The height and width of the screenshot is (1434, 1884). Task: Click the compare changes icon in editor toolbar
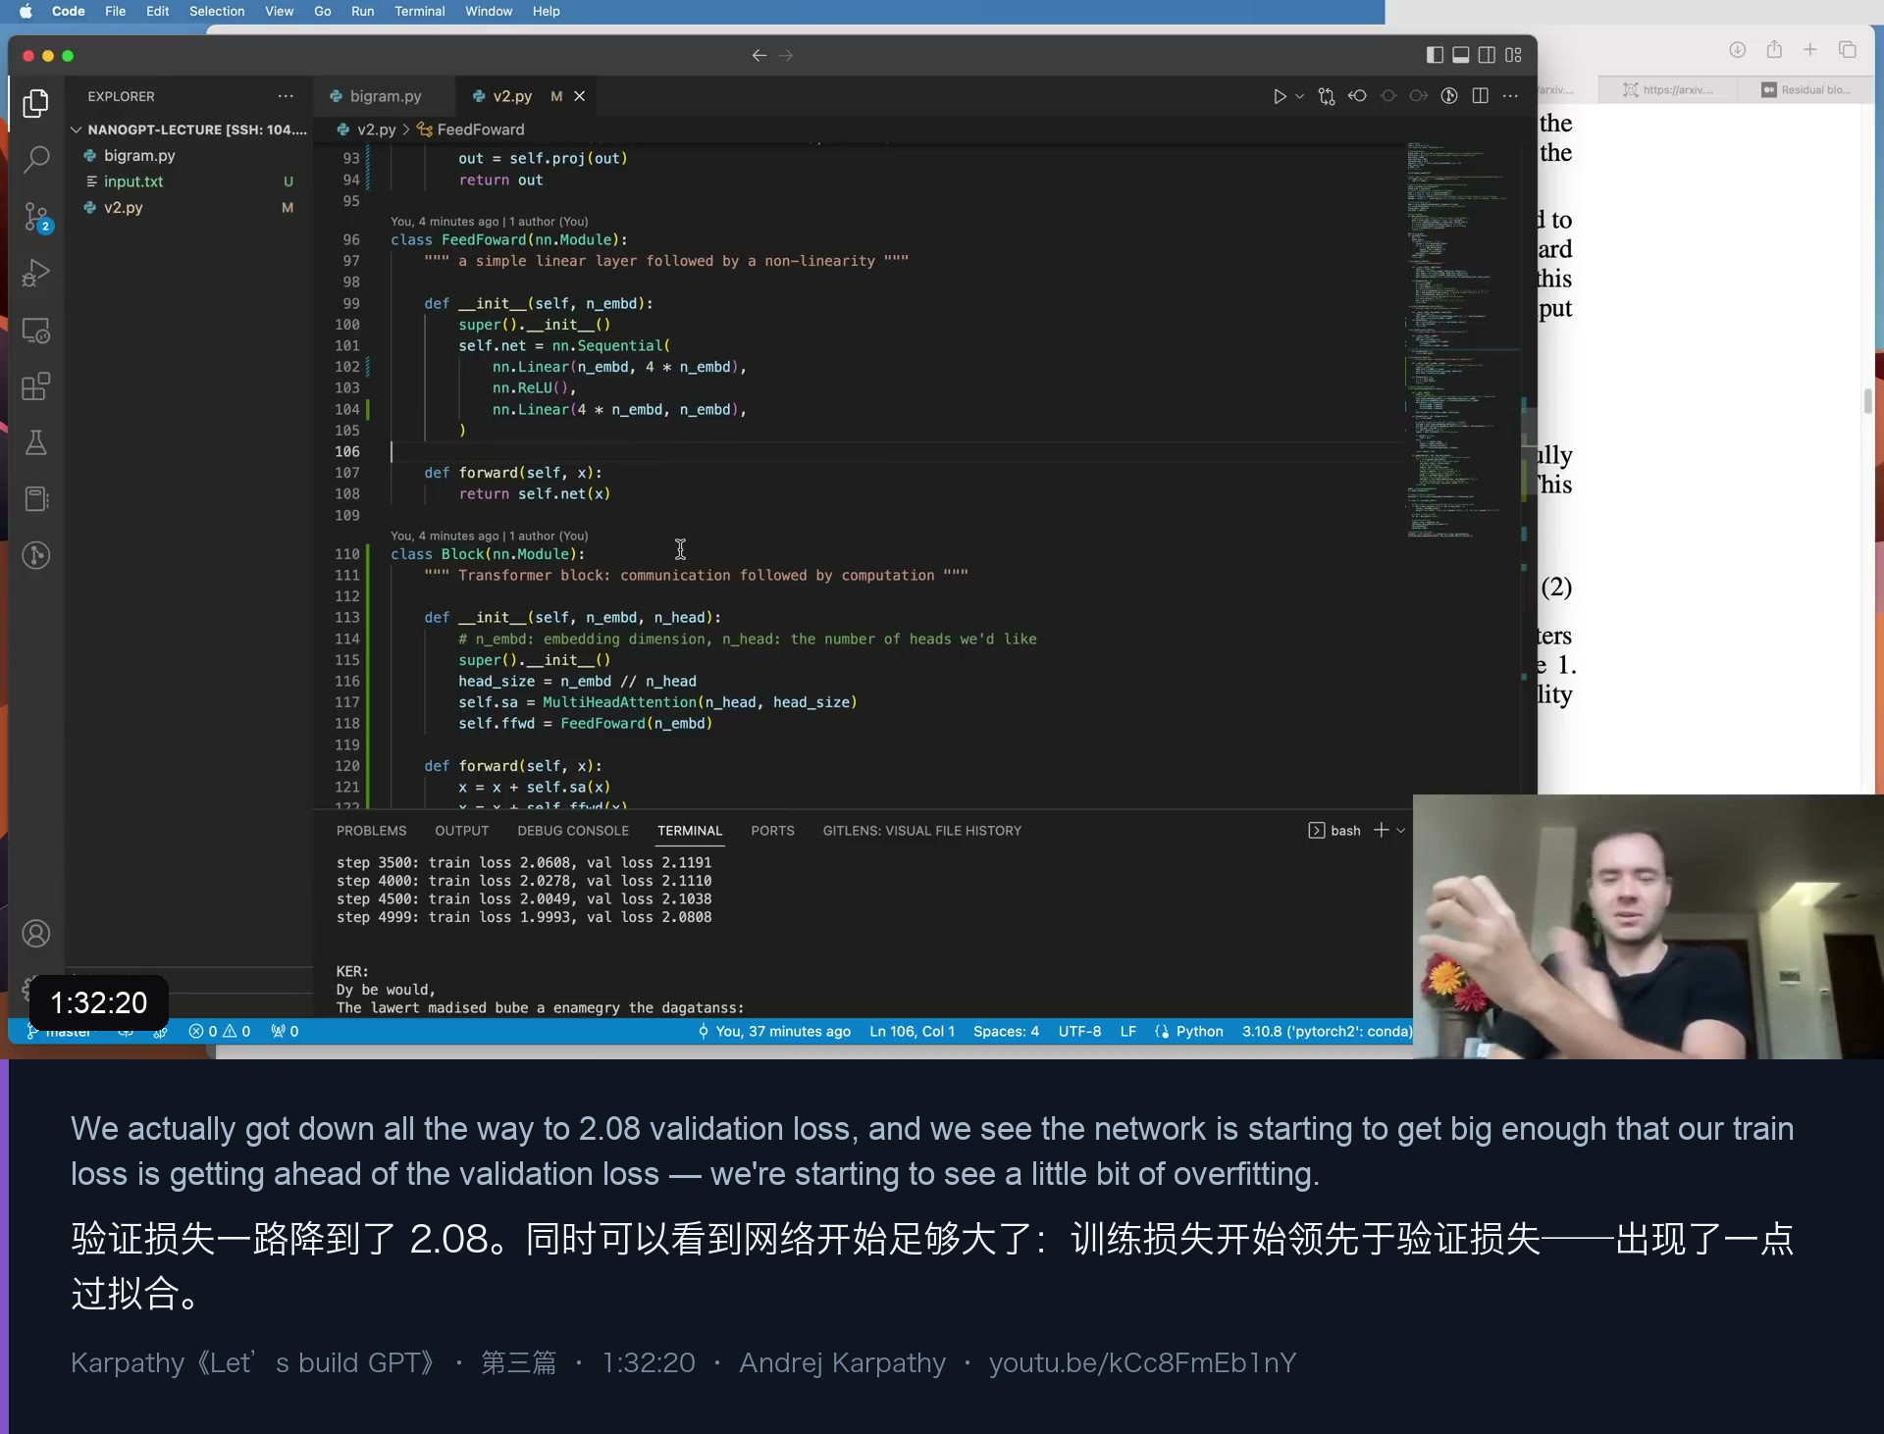1327,96
